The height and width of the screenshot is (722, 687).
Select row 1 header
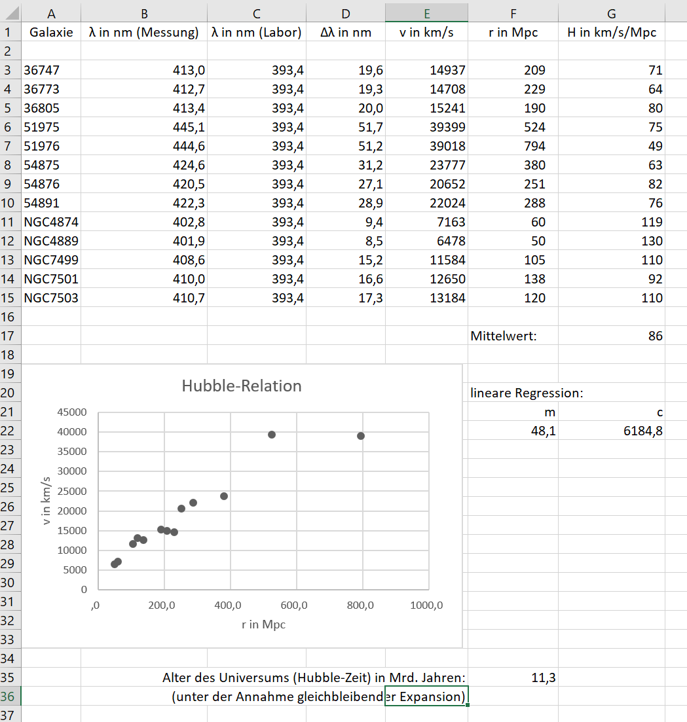tap(10, 33)
